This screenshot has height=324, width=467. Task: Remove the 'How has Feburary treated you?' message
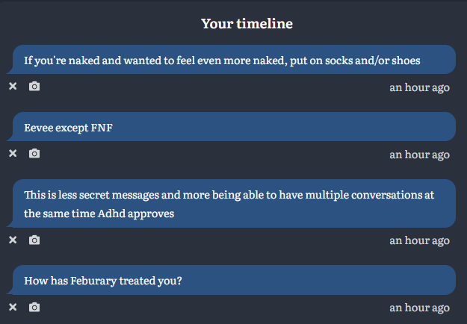coord(13,307)
